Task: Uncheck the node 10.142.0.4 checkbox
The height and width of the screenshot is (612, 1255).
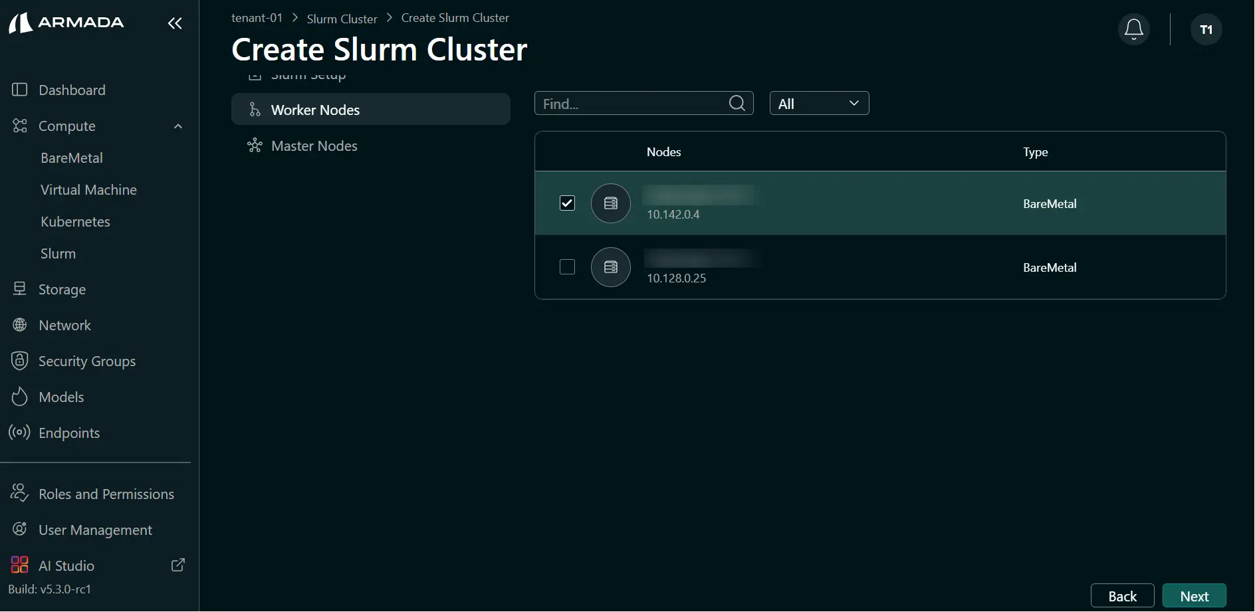Action: tap(567, 203)
